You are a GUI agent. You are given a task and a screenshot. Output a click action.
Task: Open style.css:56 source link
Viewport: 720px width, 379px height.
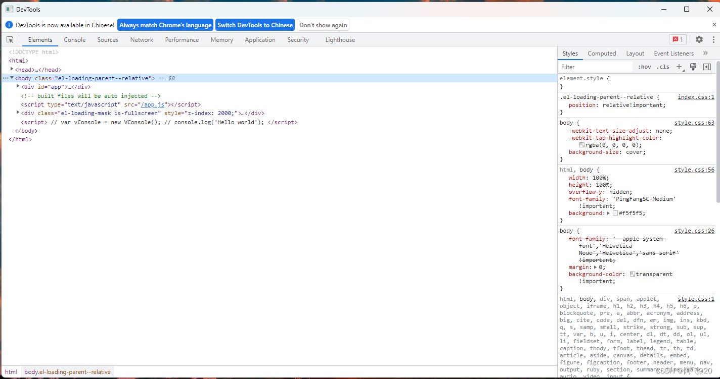click(x=694, y=170)
